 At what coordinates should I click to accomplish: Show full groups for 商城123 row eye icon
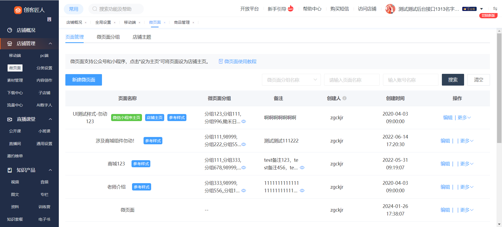point(244,168)
